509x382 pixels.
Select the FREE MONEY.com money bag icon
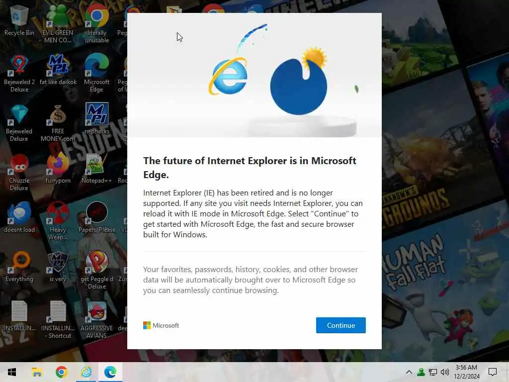click(58, 123)
